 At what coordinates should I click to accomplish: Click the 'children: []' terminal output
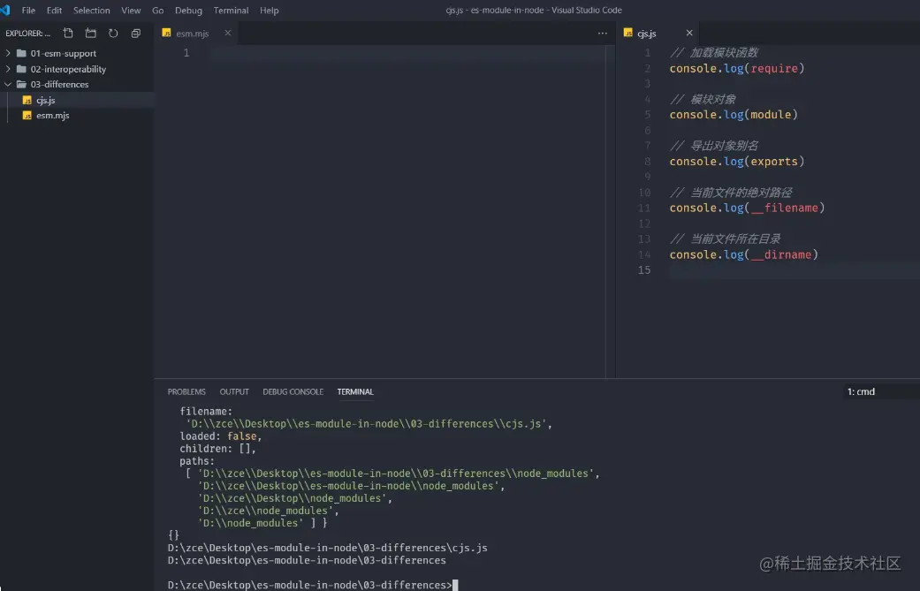(217, 449)
